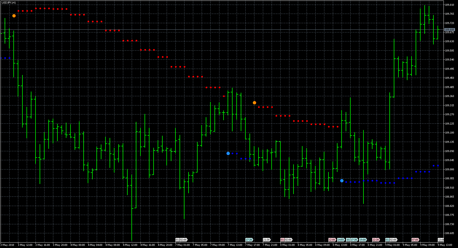This screenshot has width=458, height=248.
Task: Open the pink 22:30 event marker
Action: (376, 240)
